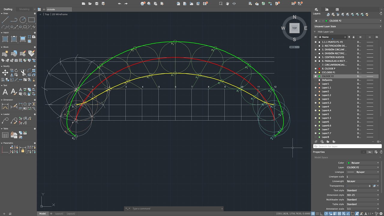Open the Linetype ByLayer dropdown
This screenshot has height=216, width=384.
click(x=363, y=172)
